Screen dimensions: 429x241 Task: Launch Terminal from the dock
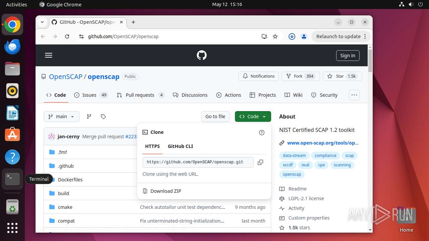(12, 179)
